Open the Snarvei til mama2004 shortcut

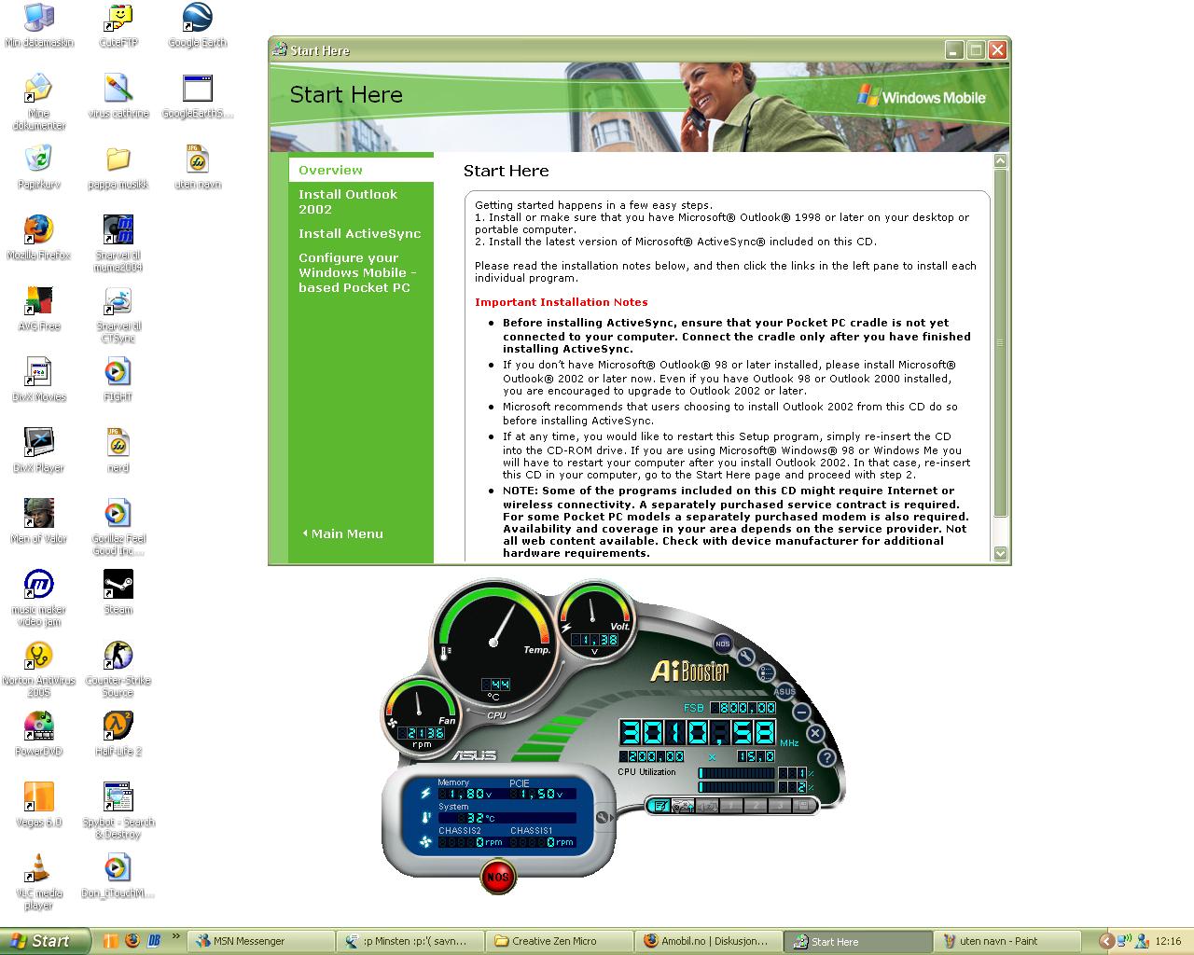(118, 243)
